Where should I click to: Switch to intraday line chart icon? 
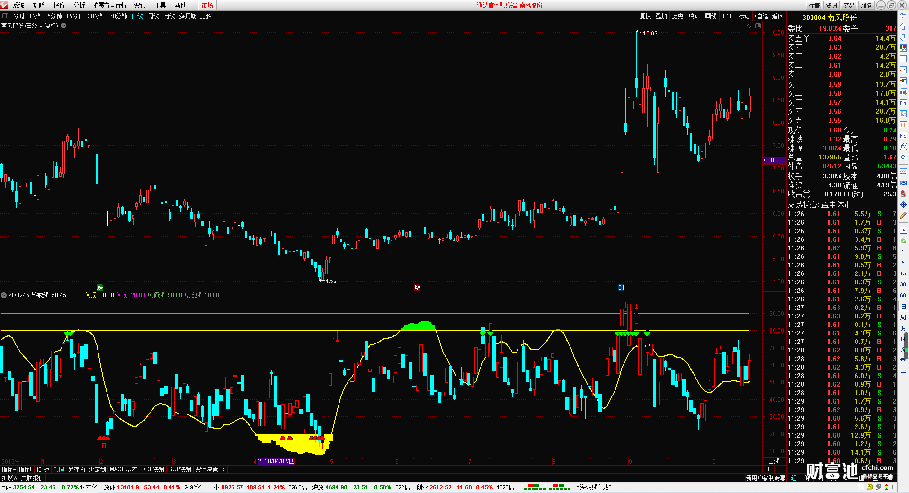coord(903,70)
